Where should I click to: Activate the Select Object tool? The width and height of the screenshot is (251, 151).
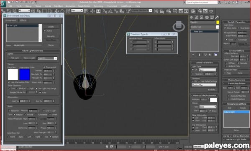click(33, 11)
